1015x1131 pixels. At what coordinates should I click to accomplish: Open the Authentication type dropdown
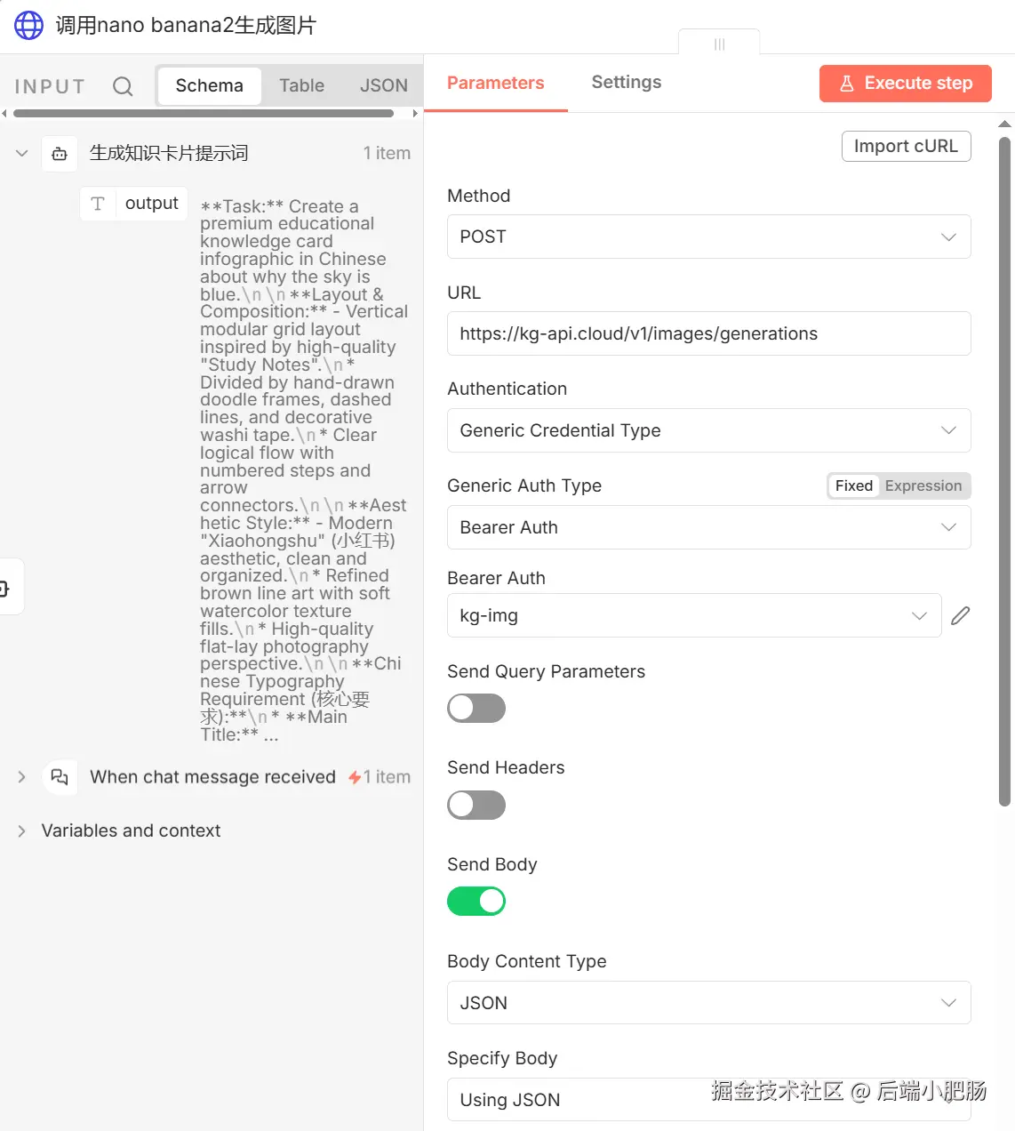click(x=708, y=430)
